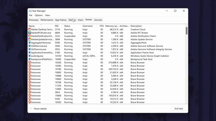Sort by the Memory column header
The width and height of the screenshot is (216, 121).
coord(112,26)
